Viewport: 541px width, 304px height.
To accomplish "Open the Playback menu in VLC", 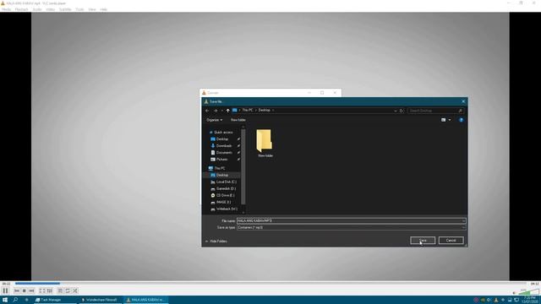I will 21,9.
